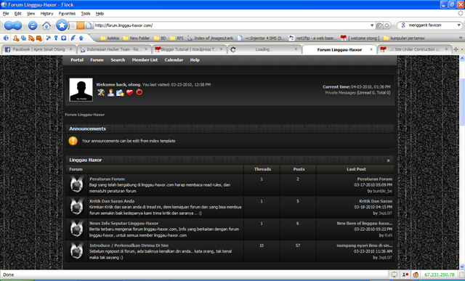This screenshot has width=465, height=281.
Task: Reload page with the refresh icon
Action: point(33,25)
